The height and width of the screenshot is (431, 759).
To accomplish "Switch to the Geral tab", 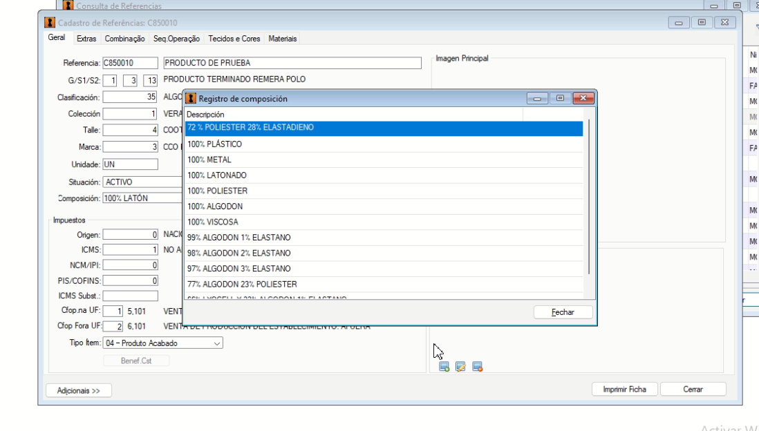I will point(57,38).
